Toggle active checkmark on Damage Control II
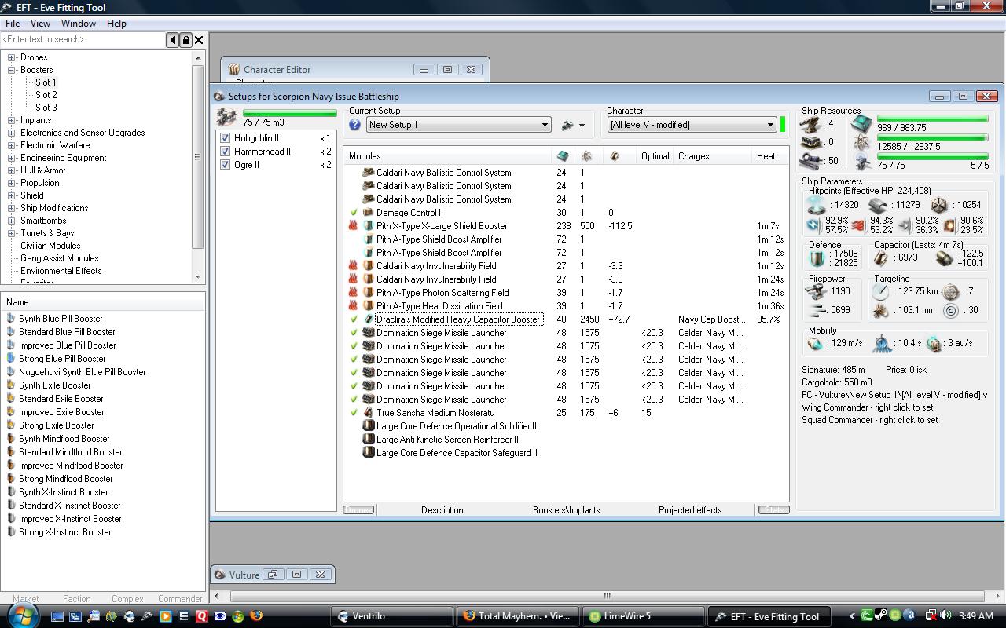 (x=354, y=213)
